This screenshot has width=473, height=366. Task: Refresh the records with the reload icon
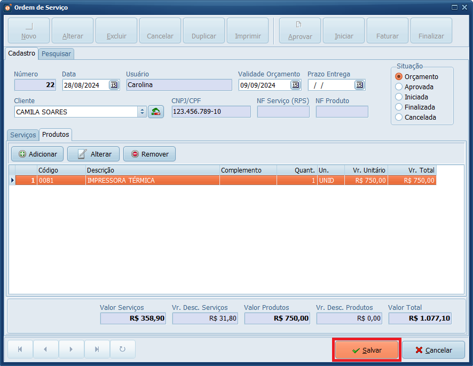pos(123,349)
